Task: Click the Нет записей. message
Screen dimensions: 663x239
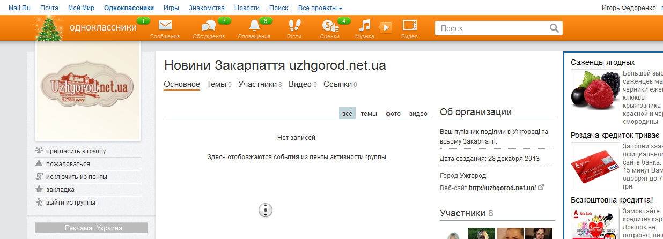Action: [x=297, y=138]
